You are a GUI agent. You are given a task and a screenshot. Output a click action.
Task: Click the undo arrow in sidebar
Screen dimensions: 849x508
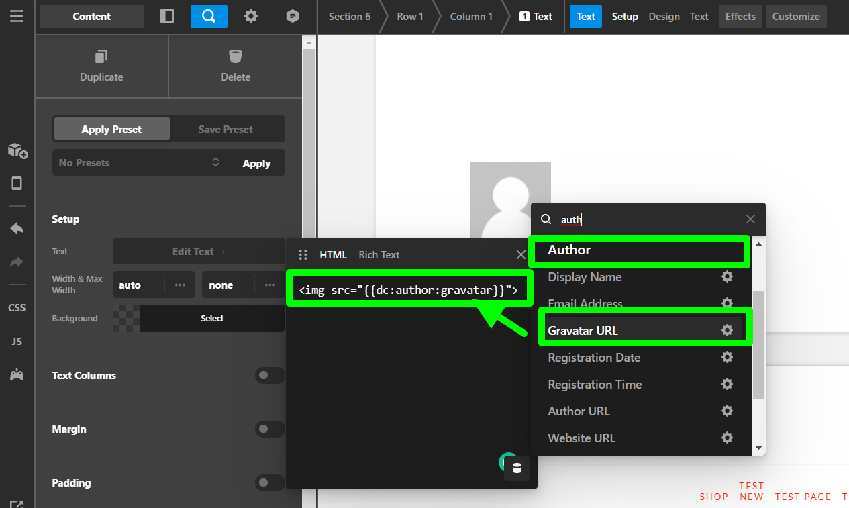click(17, 229)
